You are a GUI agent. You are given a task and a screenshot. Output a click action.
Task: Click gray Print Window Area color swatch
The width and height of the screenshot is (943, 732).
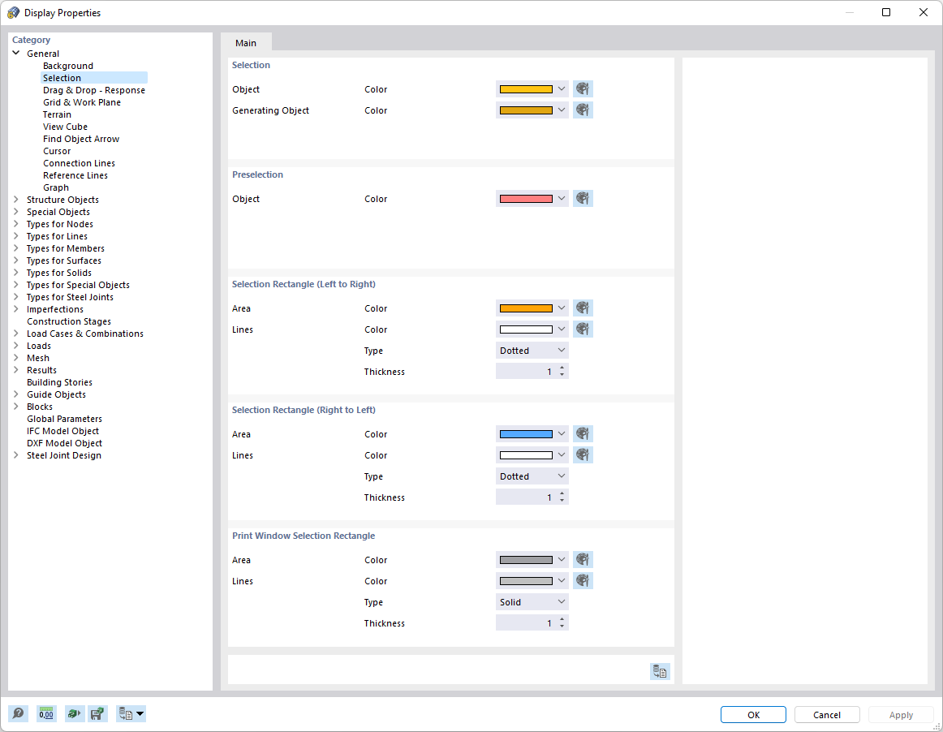[526, 559]
